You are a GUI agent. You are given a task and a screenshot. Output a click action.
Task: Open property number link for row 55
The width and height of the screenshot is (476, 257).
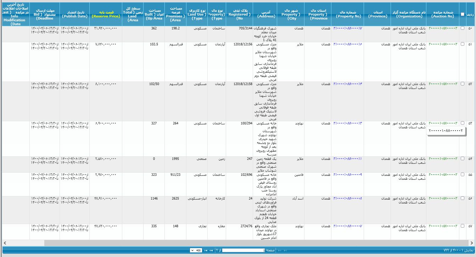click(x=348, y=175)
